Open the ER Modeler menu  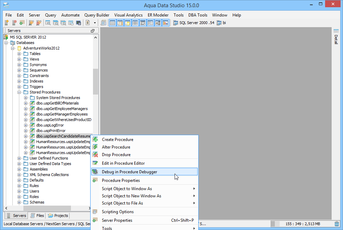[x=158, y=15]
